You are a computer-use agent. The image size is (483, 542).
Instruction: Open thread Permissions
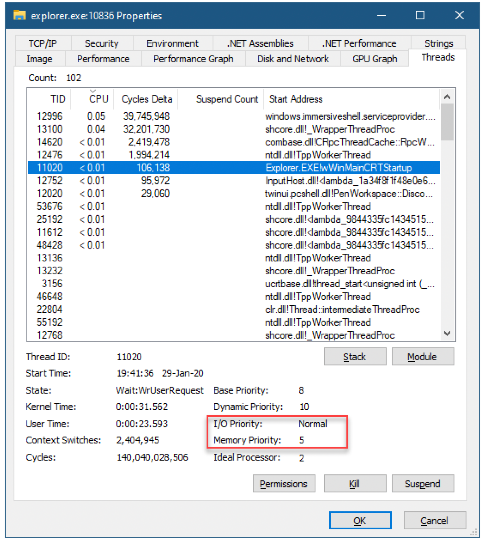(284, 483)
